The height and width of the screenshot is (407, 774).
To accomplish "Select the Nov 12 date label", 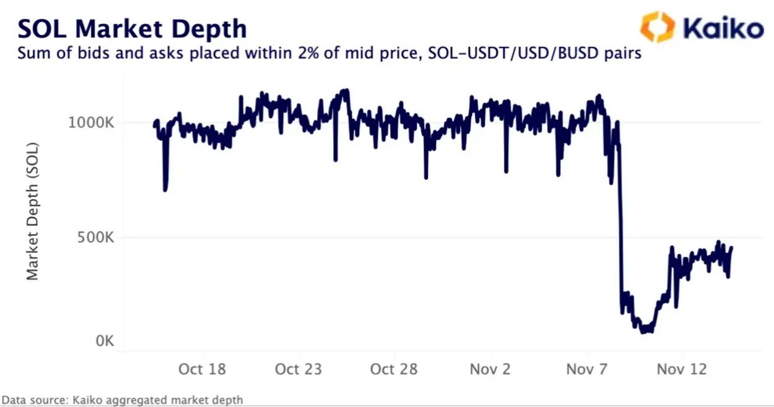I will pos(682,369).
